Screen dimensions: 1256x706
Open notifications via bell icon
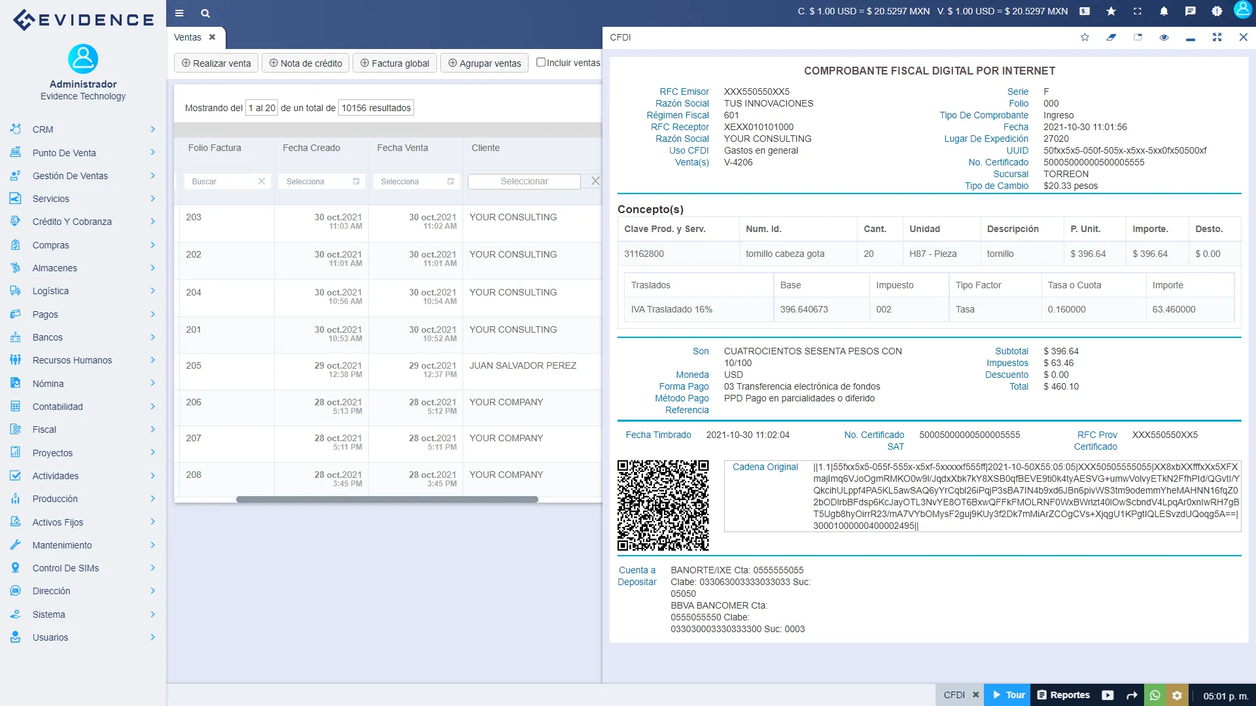click(1163, 11)
